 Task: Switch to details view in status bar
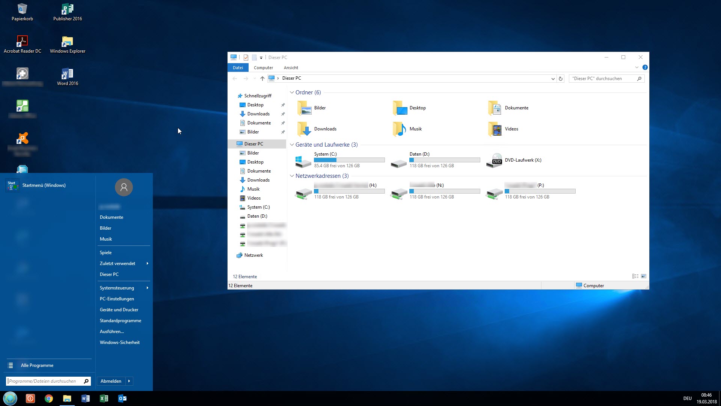(x=635, y=276)
